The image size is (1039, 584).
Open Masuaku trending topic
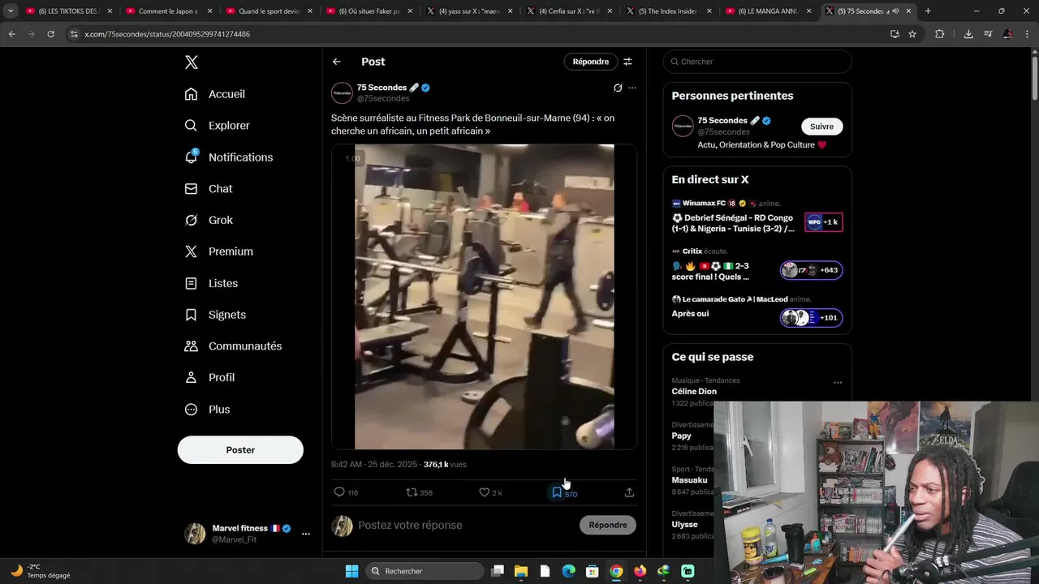[689, 480]
